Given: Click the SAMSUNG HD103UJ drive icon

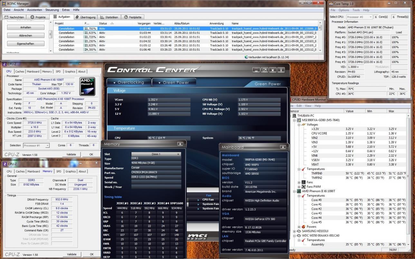Looking at the screenshot, I should tap(299, 231).
